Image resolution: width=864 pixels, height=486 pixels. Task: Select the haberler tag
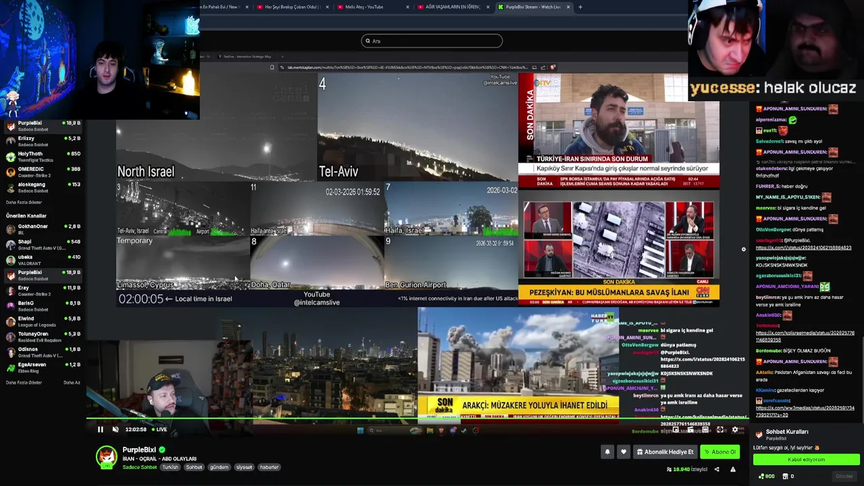[269, 467]
